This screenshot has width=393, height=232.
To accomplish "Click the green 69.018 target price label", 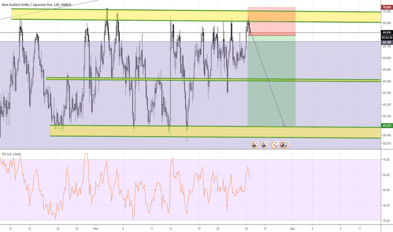I will pyautogui.click(x=386, y=125).
